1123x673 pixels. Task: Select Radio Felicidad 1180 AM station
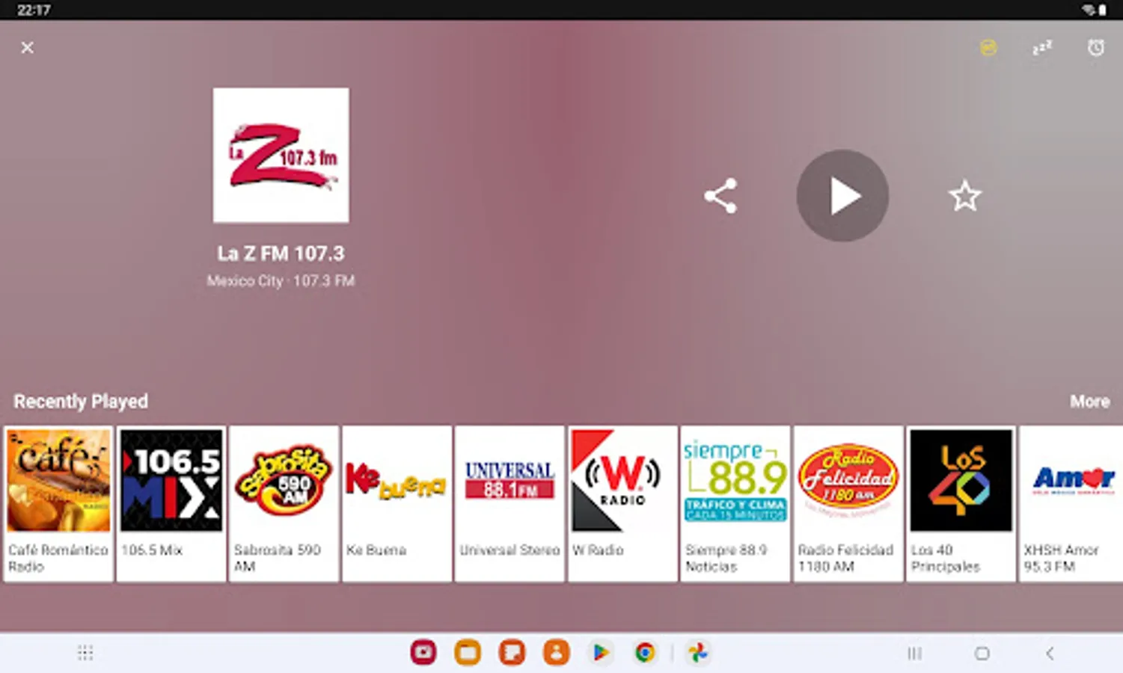(848, 503)
